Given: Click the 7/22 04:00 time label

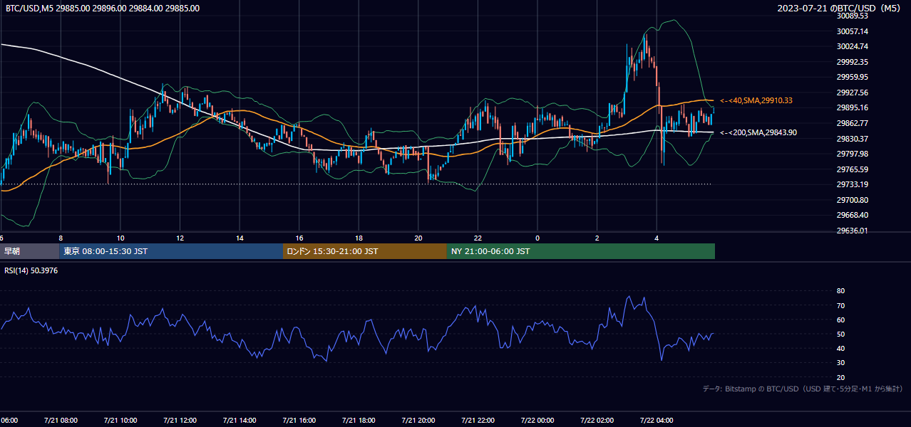Looking at the screenshot, I should (657, 420).
